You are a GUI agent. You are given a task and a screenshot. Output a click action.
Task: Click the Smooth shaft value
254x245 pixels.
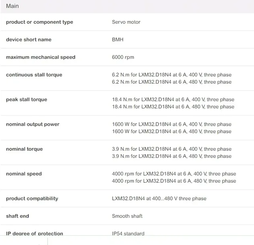point(127,216)
